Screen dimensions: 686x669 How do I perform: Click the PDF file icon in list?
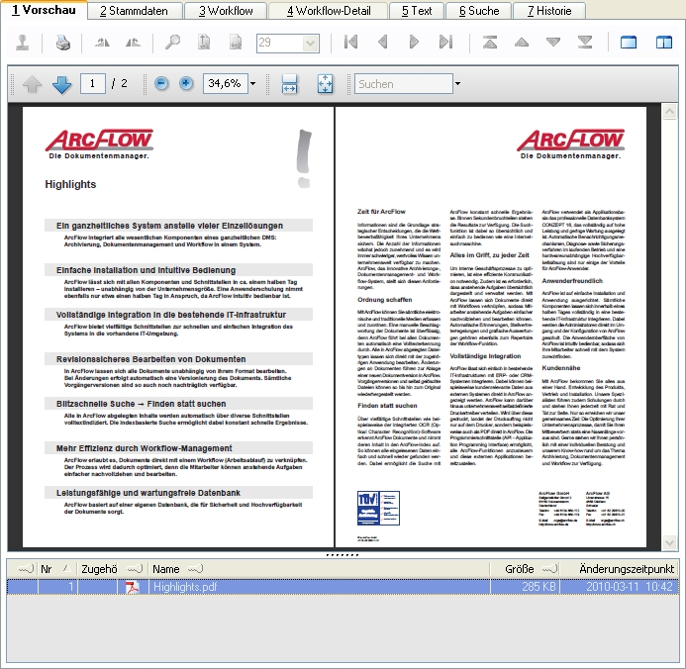(132, 587)
